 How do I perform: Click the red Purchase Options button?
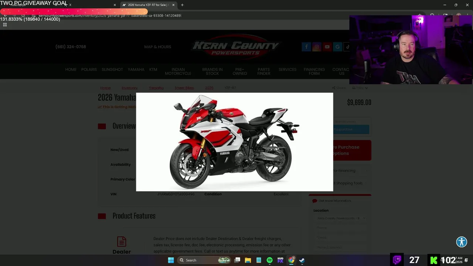[352, 150]
